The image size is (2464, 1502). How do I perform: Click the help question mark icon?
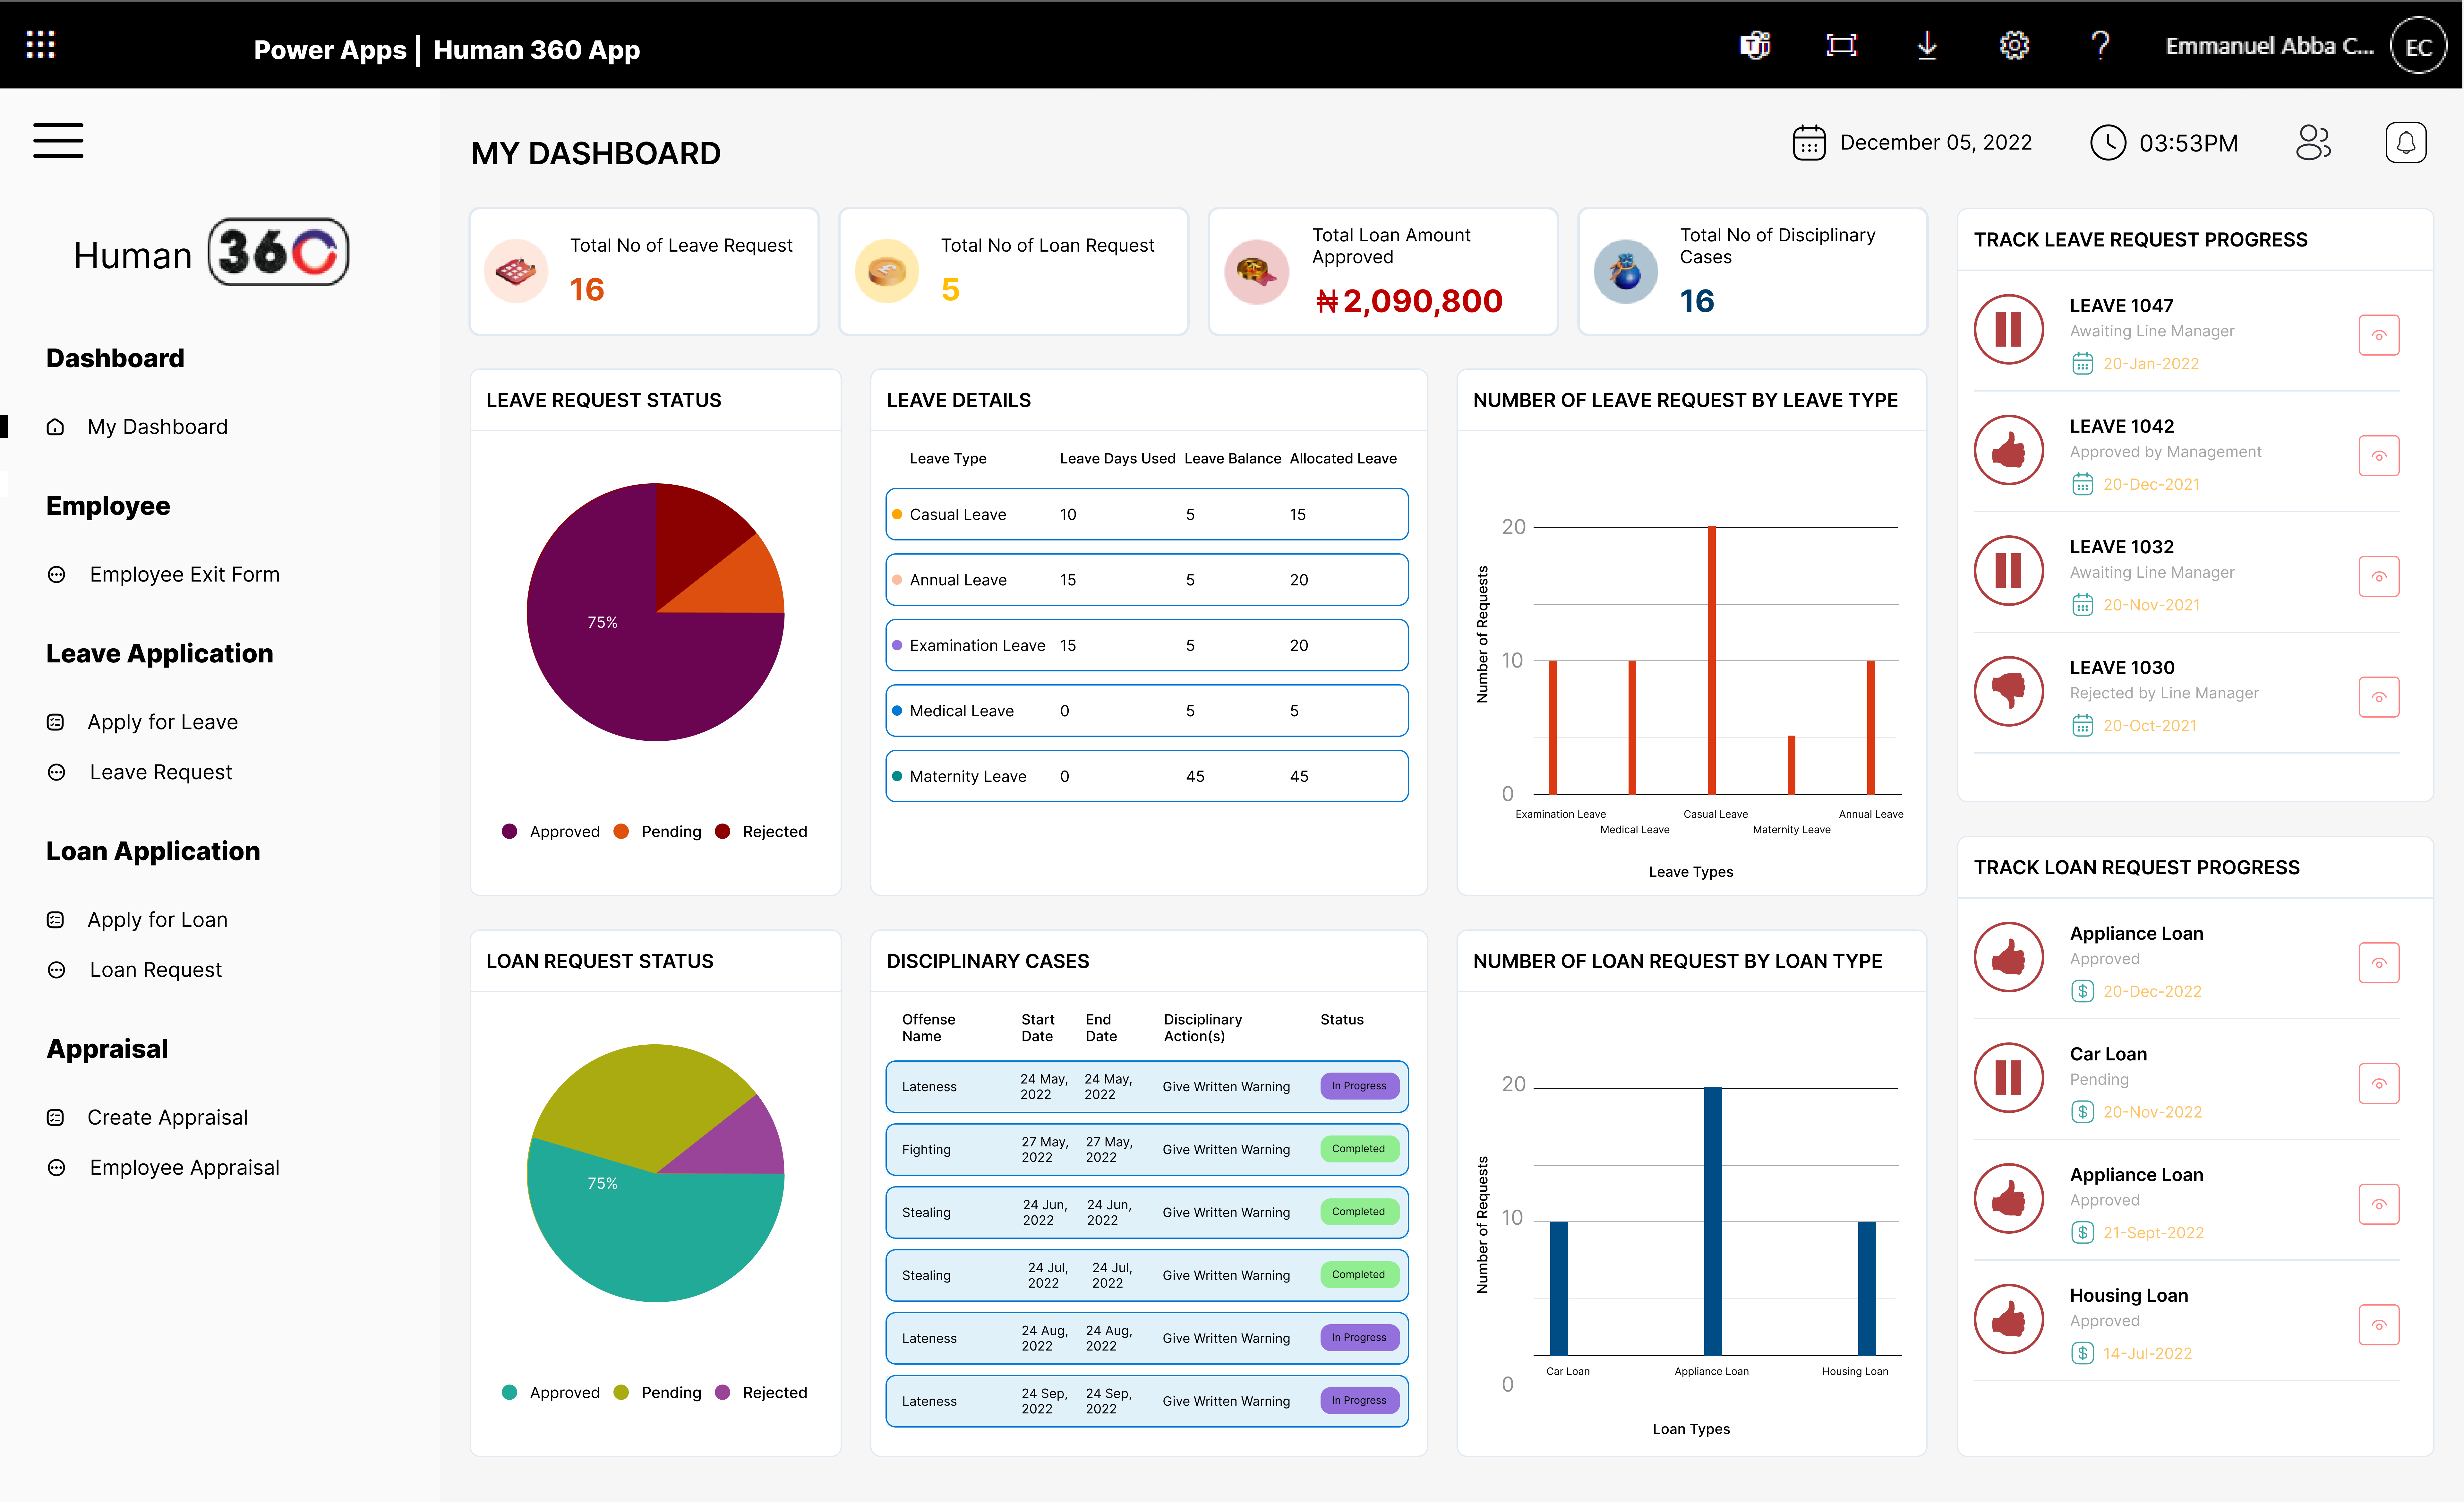[x=2098, y=47]
